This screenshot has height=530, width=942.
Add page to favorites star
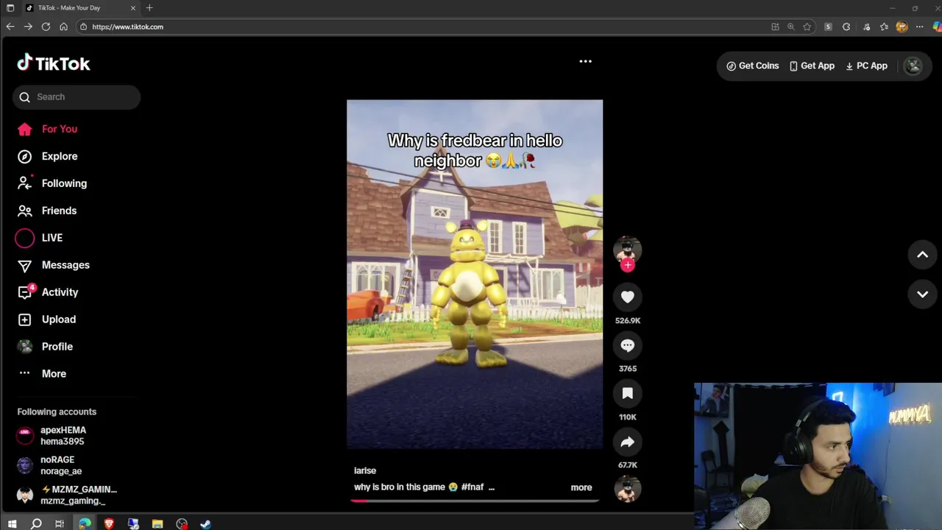pos(807,26)
